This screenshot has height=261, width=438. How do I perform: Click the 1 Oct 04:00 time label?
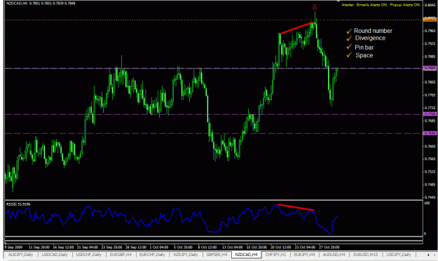(x=159, y=247)
